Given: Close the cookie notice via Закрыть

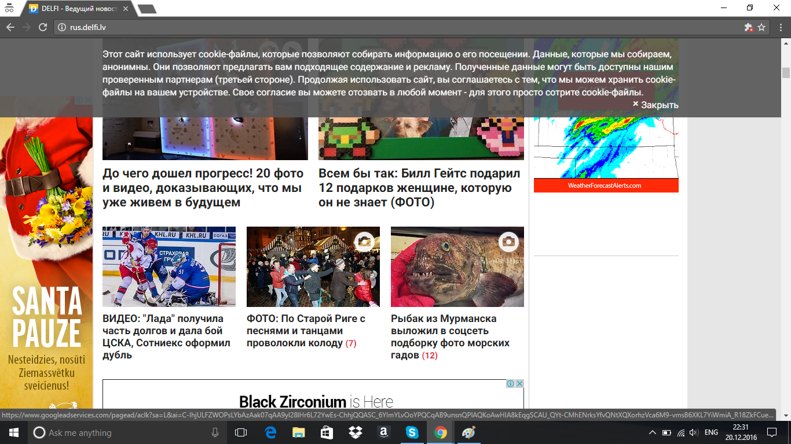Looking at the screenshot, I should [655, 105].
